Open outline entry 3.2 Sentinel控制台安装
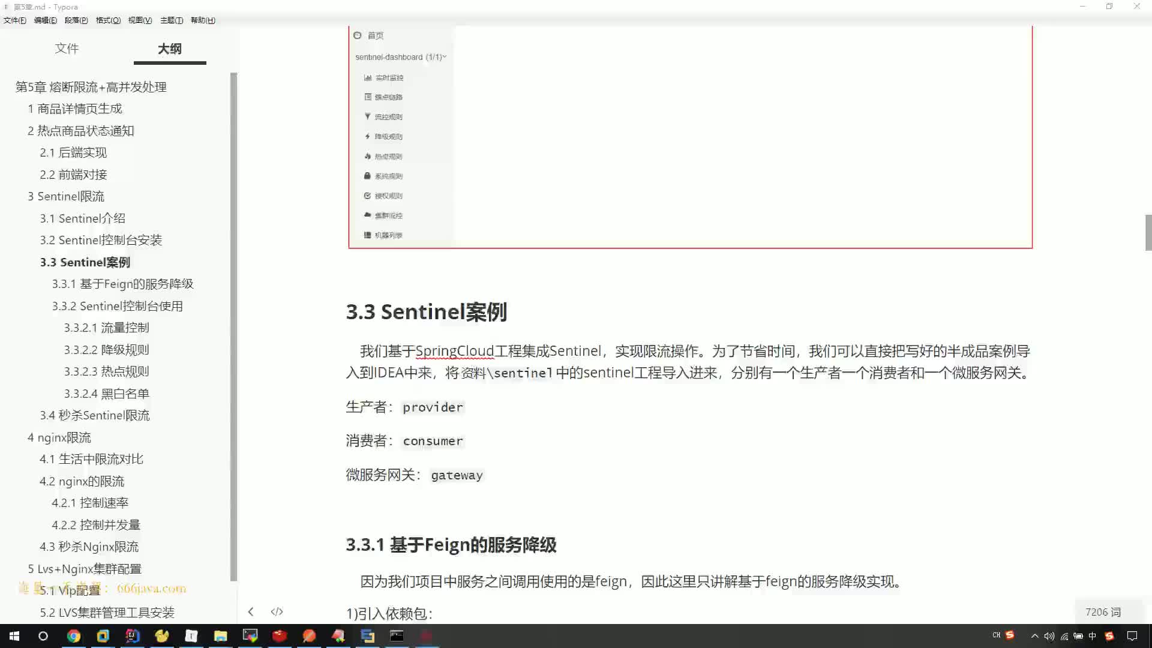This screenshot has width=1152, height=648. pyautogui.click(x=101, y=240)
